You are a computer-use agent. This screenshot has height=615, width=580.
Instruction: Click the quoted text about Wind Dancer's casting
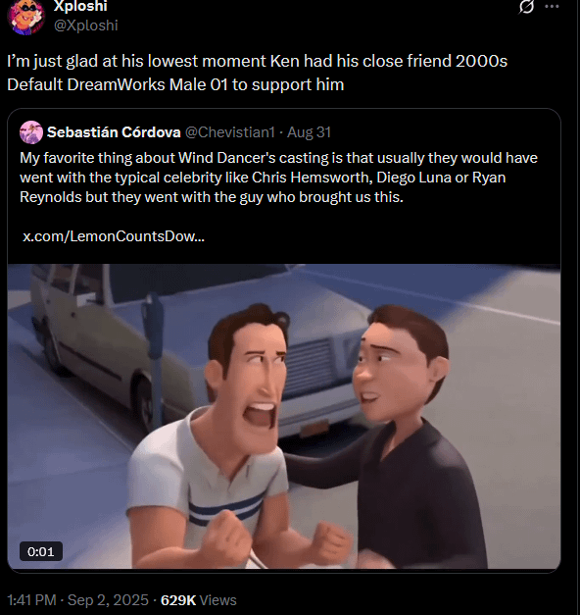(x=278, y=178)
